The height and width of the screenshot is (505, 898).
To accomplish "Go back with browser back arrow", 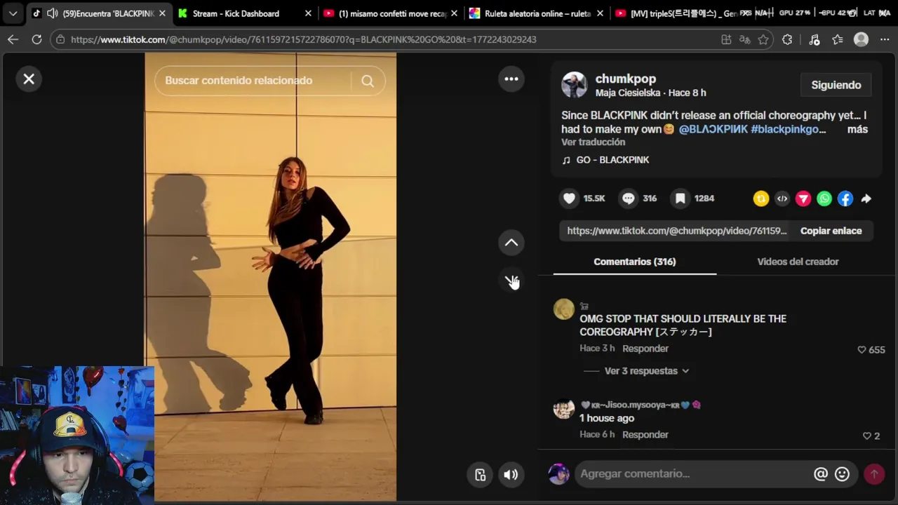I will coord(13,39).
